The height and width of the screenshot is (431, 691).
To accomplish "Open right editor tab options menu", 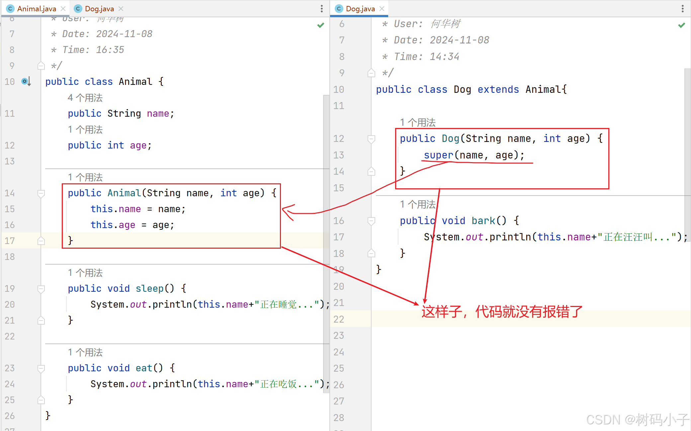I will (682, 9).
